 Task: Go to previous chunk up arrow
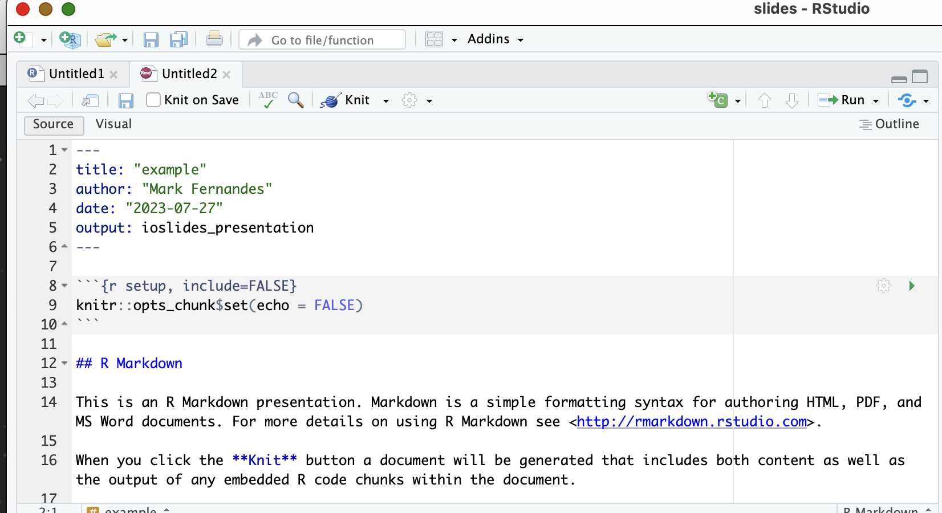pos(765,100)
